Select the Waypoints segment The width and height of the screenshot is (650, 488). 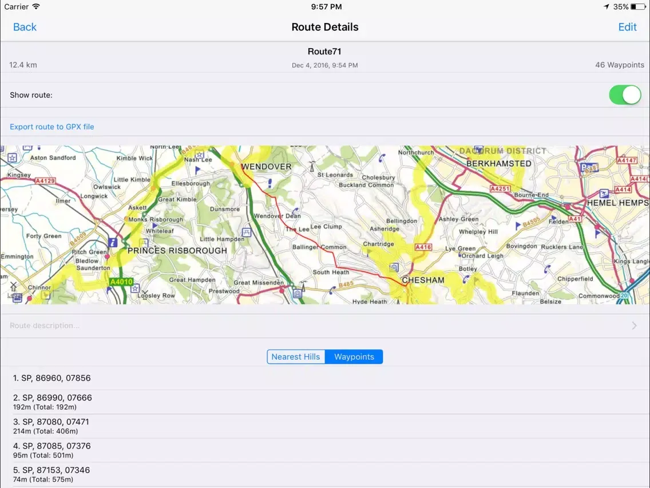click(x=354, y=357)
